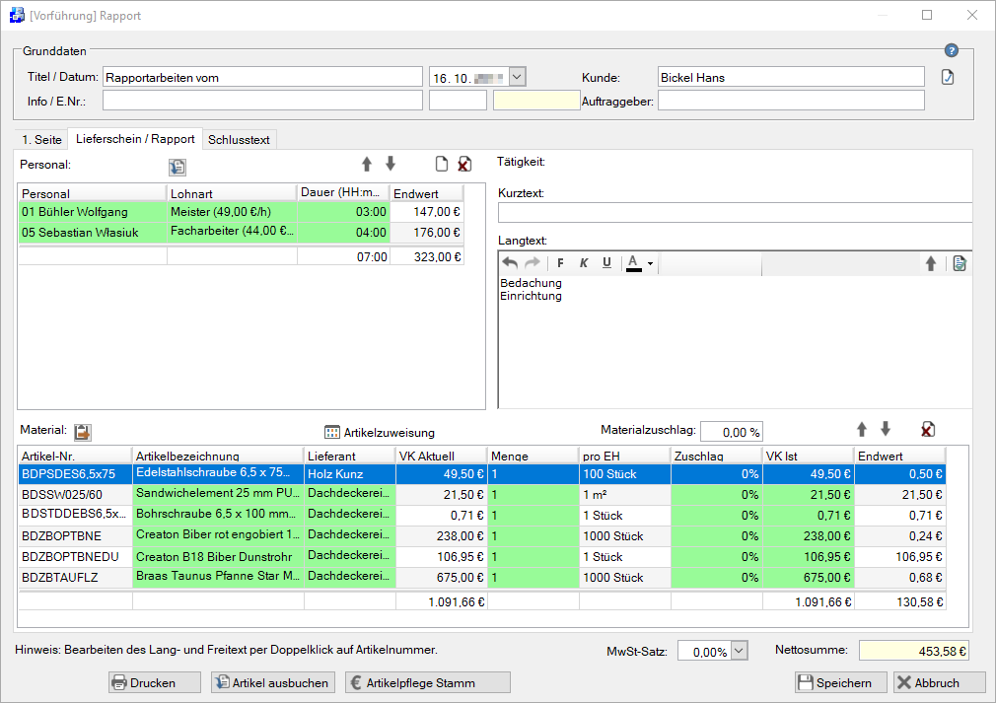Viewport: 996px width, 703px height.
Task: Click the Lieferant column header
Action: (350, 456)
